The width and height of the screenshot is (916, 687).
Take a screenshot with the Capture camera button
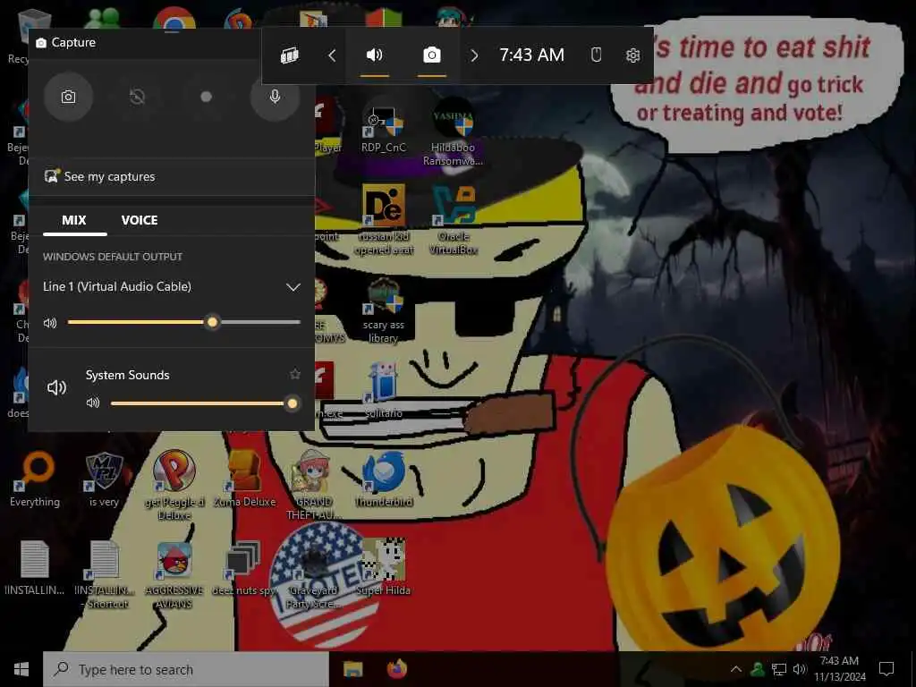click(68, 97)
